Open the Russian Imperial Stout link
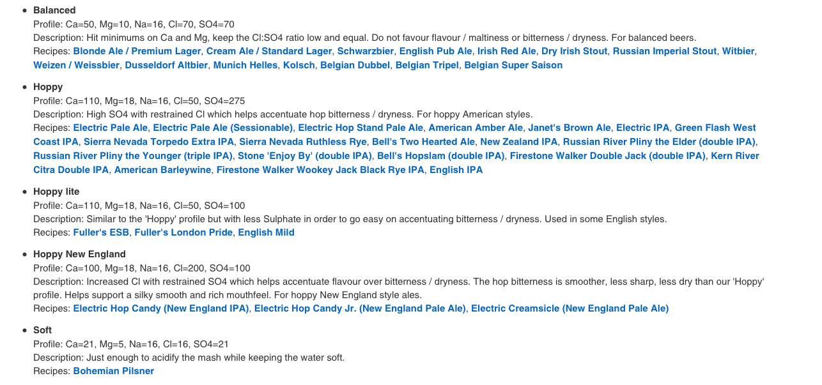Image resolution: width=822 pixels, height=385 pixels. pyautogui.click(x=665, y=51)
